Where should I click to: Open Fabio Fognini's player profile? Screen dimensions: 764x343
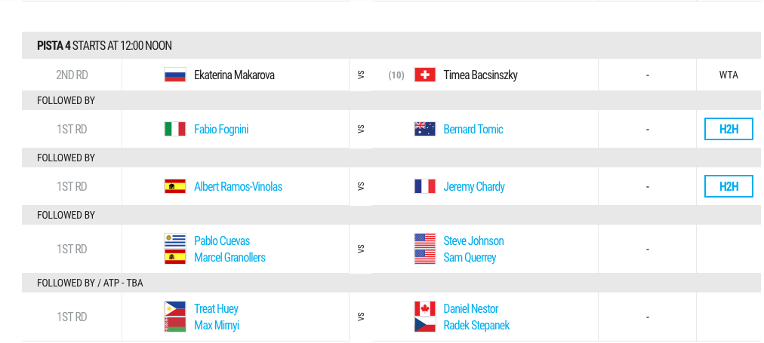(x=221, y=130)
